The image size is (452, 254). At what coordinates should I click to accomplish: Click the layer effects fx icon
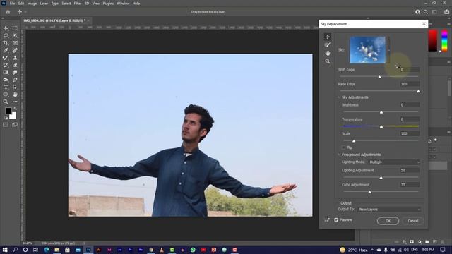[404, 242]
